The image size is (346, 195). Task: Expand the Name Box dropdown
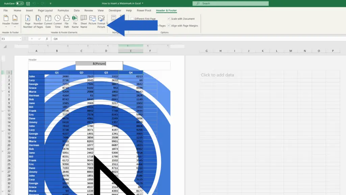[20, 39]
